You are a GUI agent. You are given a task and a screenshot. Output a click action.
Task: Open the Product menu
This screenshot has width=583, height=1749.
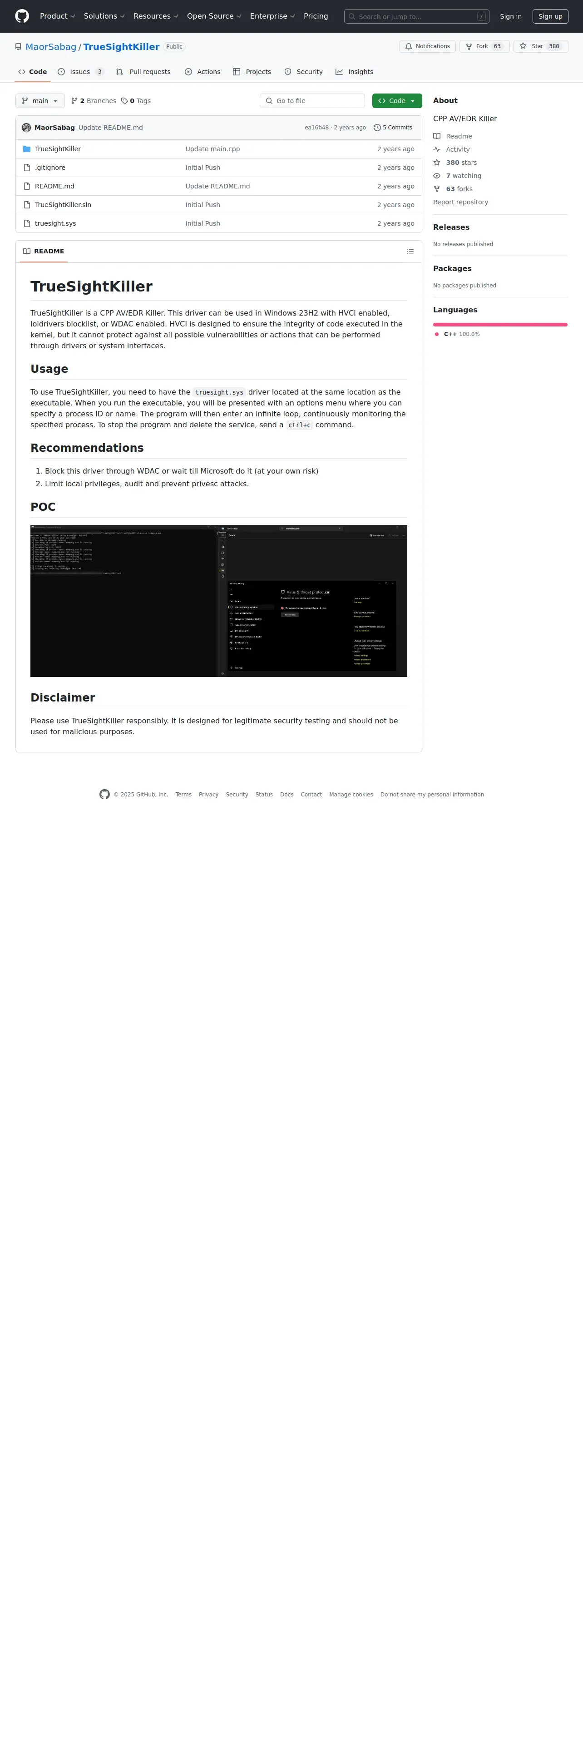click(x=58, y=16)
